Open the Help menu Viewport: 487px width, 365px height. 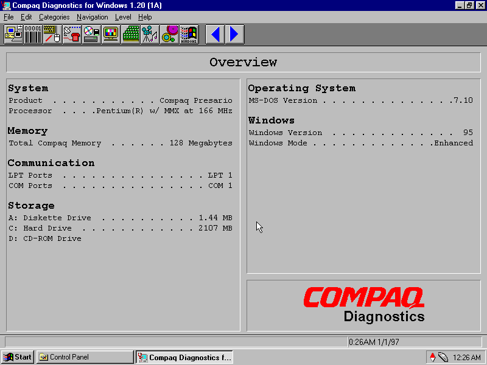pos(145,17)
